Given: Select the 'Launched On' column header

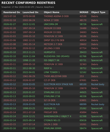Looking at the screenshot, I should [x=30, y=12].
